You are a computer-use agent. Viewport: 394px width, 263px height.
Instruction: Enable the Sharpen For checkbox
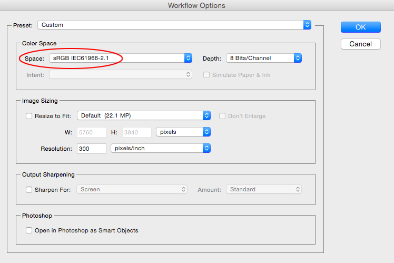pyautogui.click(x=29, y=190)
